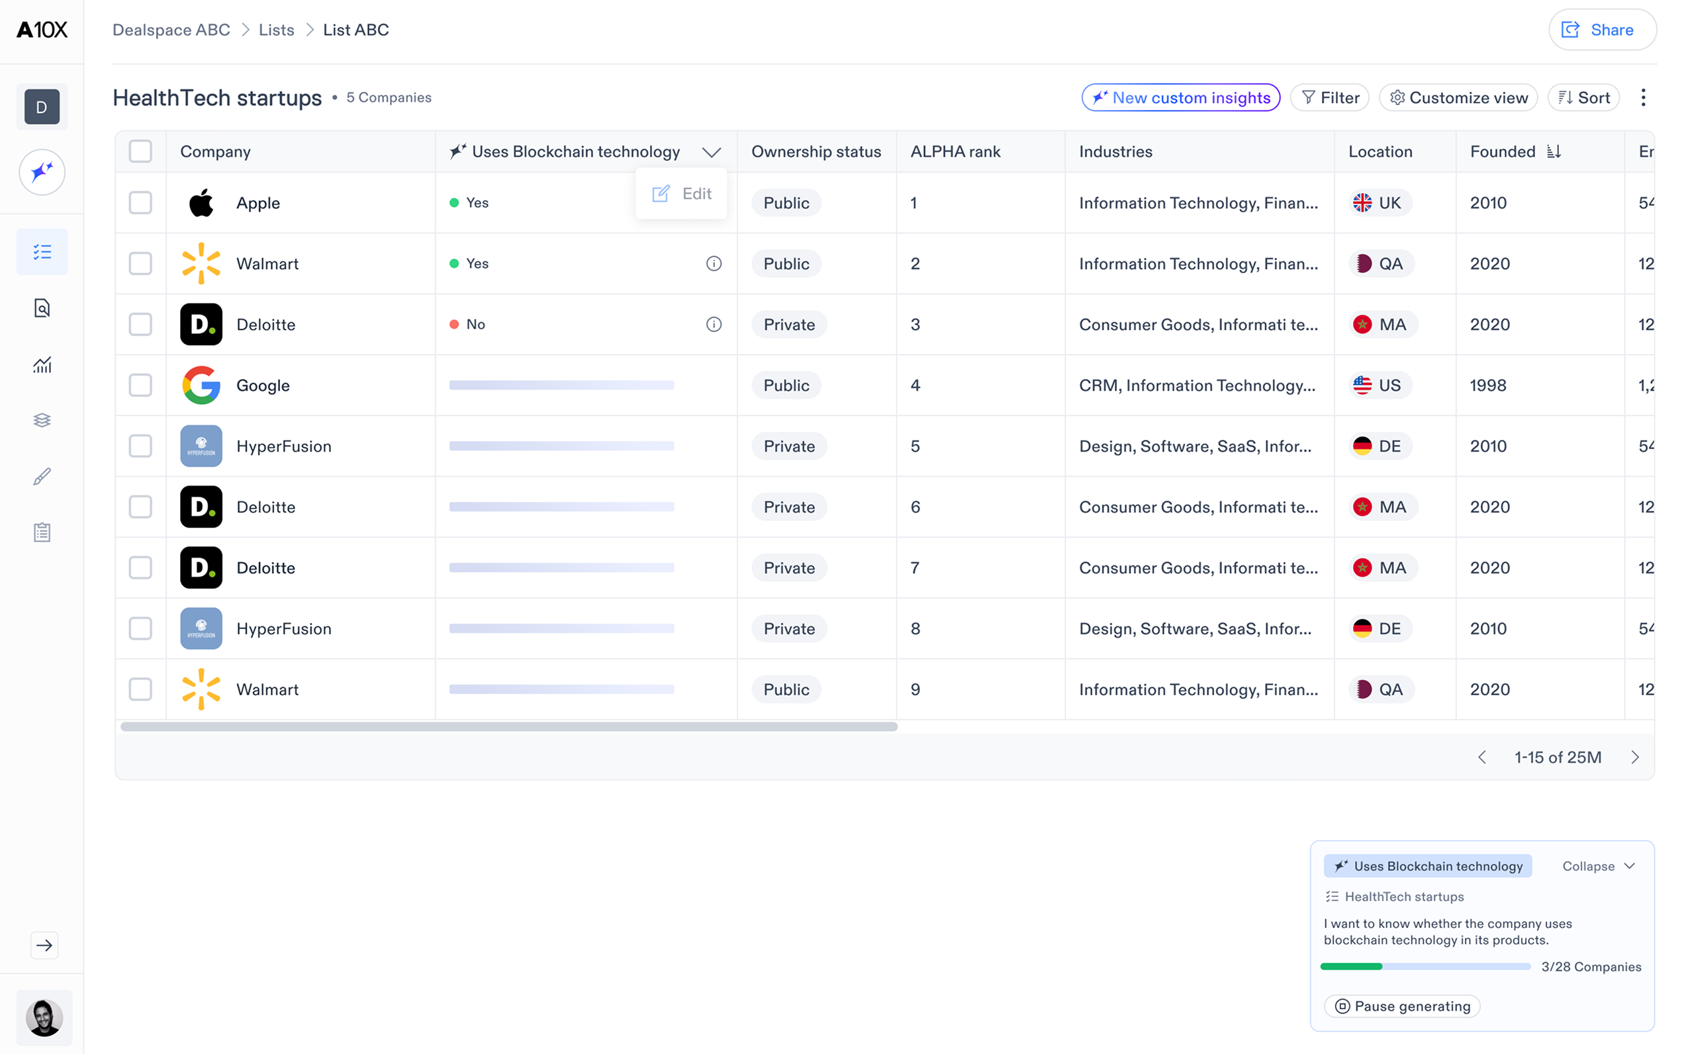Click the UK flag location chip

pyautogui.click(x=1380, y=202)
